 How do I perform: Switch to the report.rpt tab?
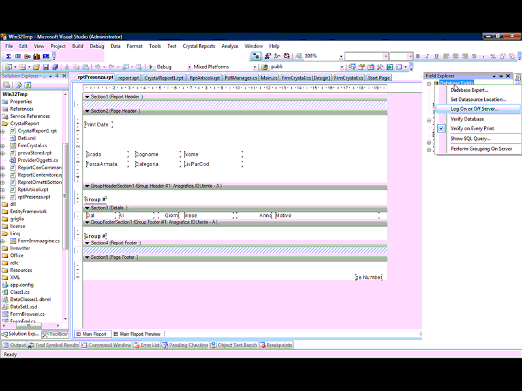point(129,78)
